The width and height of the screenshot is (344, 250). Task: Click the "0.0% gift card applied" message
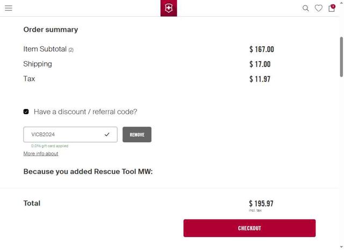pos(50,146)
